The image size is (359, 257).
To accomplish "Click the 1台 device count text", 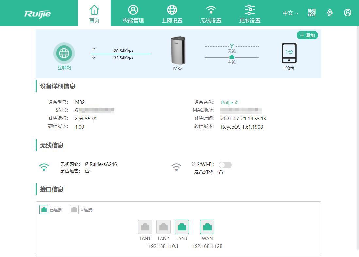I will (x=289, y=52).
